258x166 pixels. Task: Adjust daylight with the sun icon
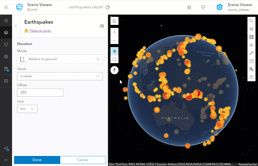[251, 45]
